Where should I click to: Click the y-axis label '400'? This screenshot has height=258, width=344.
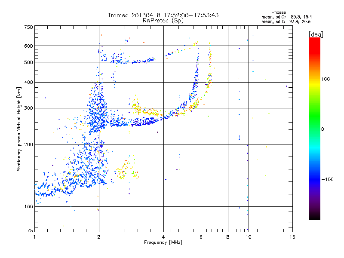(28, 83)
